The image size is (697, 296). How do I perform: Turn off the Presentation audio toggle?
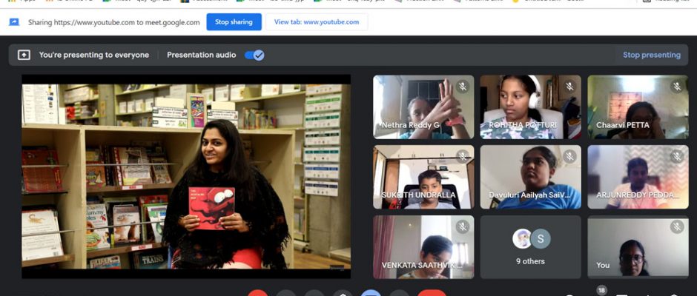click(x=254, y=55)
